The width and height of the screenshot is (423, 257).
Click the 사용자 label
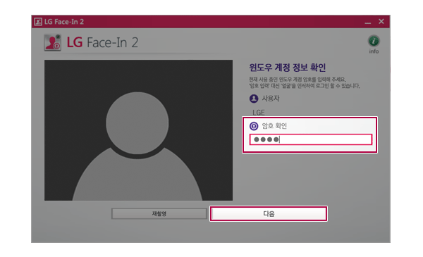click(x=271, y=99)
